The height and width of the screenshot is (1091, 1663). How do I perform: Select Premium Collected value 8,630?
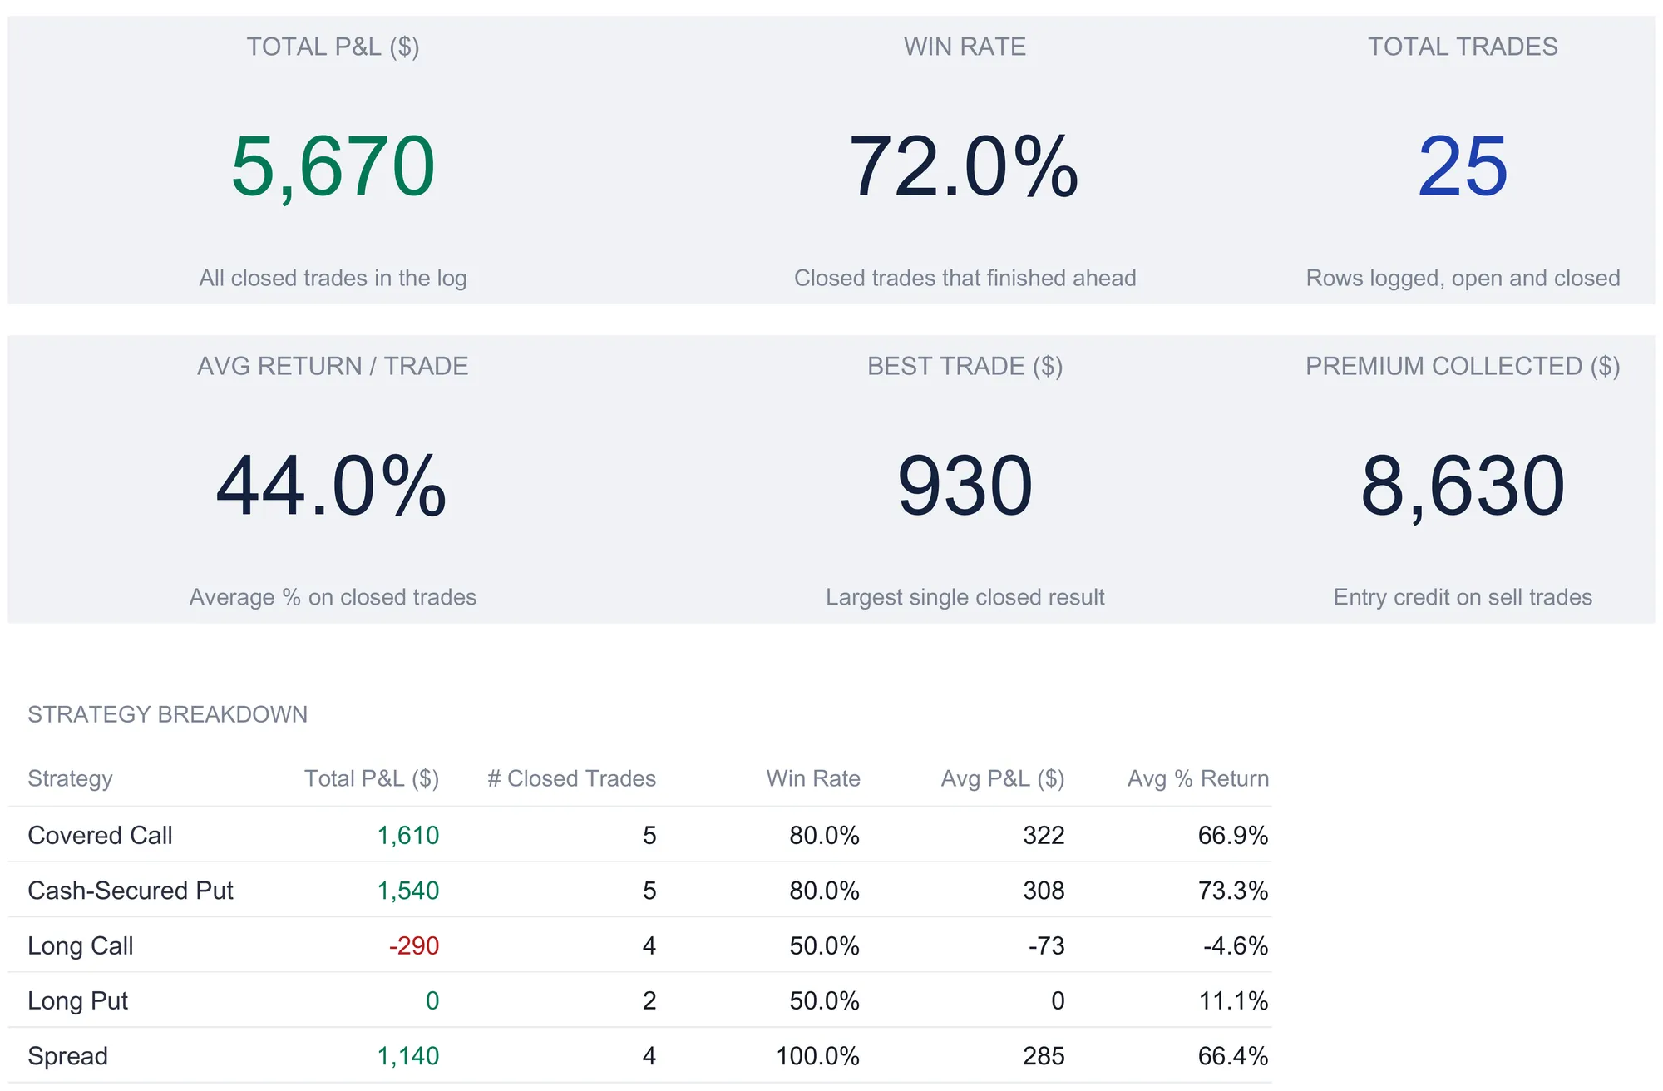[1463, 486]
